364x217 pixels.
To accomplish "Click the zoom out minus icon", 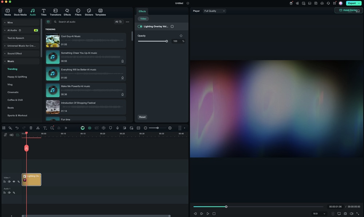I will pyautogui.click(x=146, y=128).
